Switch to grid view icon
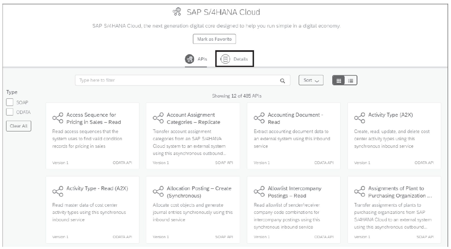The width and height of the screenshot is (451, 249). (339, 81)
